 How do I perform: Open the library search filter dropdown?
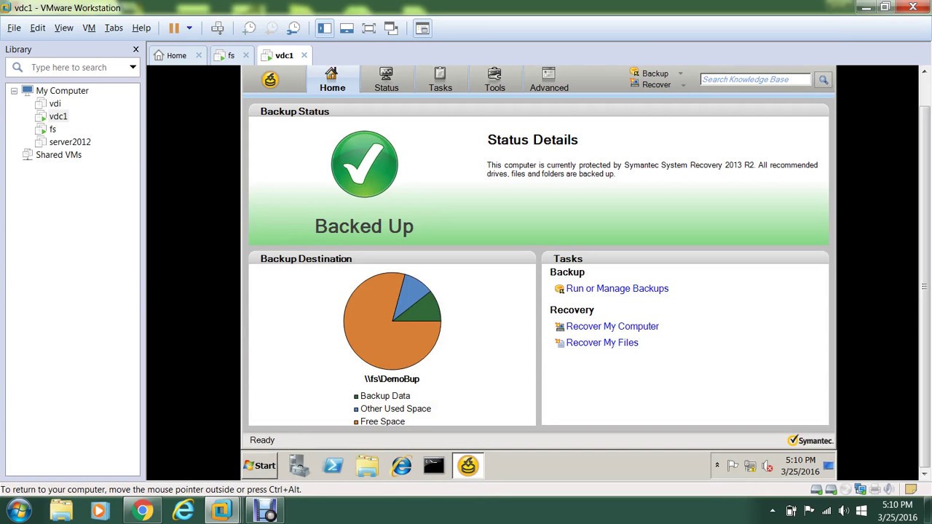coord(133,67)
